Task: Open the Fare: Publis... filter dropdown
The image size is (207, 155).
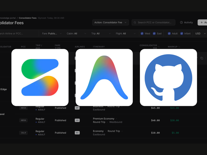Action: tap(52, 34)
